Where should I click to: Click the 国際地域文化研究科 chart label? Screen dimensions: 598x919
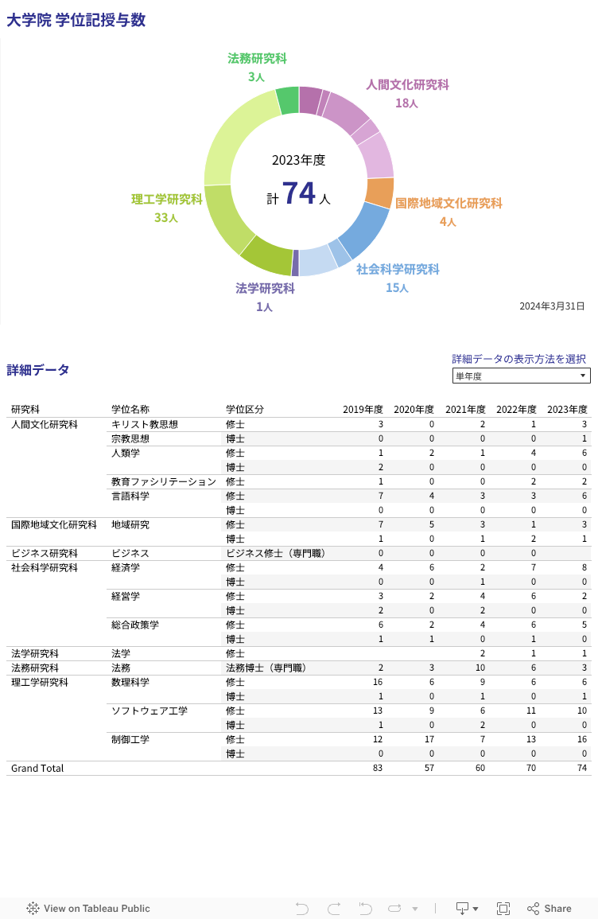[448, 204]
